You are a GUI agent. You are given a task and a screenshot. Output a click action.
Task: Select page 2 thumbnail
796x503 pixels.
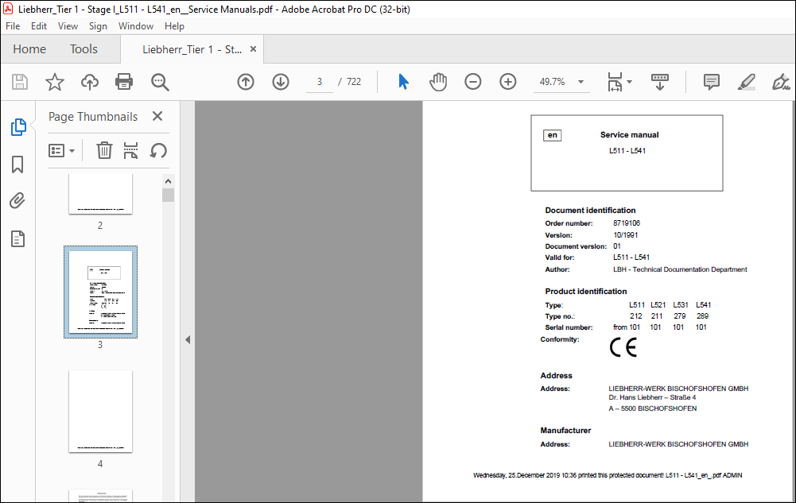point(100,194)
